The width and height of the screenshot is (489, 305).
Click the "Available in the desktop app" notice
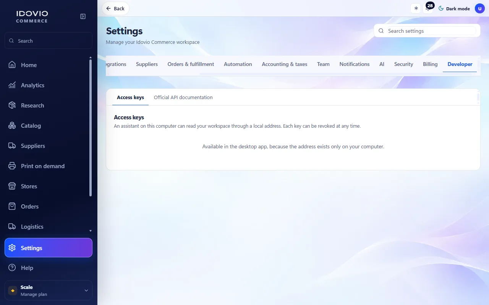tap(293, 146)
